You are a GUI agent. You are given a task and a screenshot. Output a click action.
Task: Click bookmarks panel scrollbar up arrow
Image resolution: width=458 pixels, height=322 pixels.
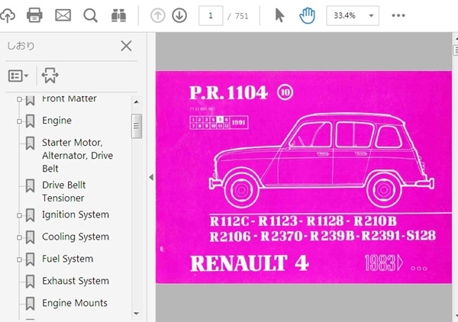(136, 102)
